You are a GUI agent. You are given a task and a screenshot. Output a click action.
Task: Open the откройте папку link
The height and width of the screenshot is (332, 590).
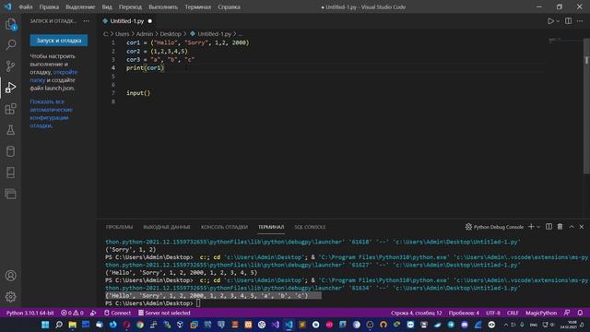[54, 76]
